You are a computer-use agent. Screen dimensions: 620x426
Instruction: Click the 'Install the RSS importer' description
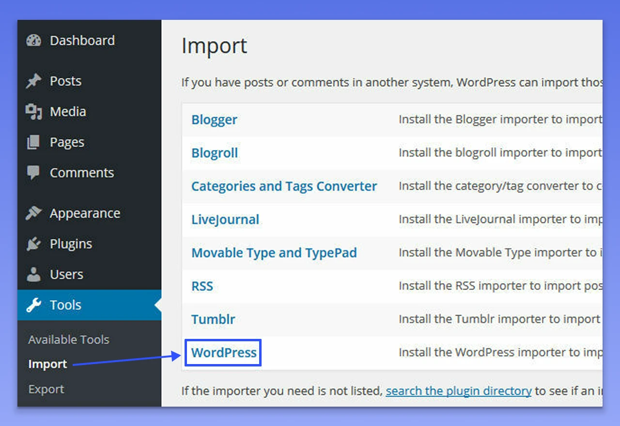(x=500, y=286)
